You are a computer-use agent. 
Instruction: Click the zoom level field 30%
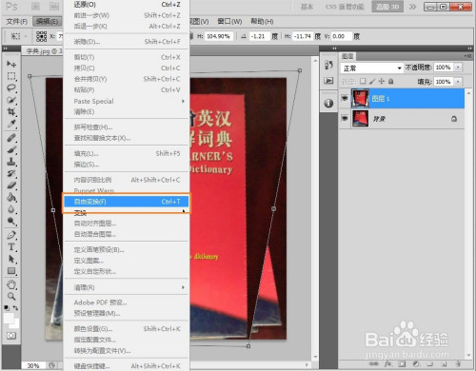click(x=33, y=365)
